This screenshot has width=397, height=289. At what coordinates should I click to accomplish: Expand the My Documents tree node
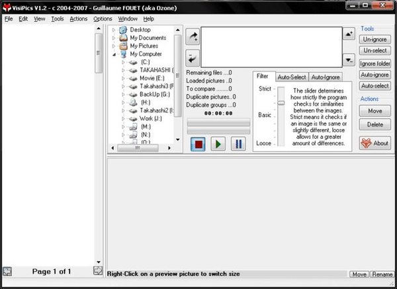pyautogui.click(x=114, y=38)
